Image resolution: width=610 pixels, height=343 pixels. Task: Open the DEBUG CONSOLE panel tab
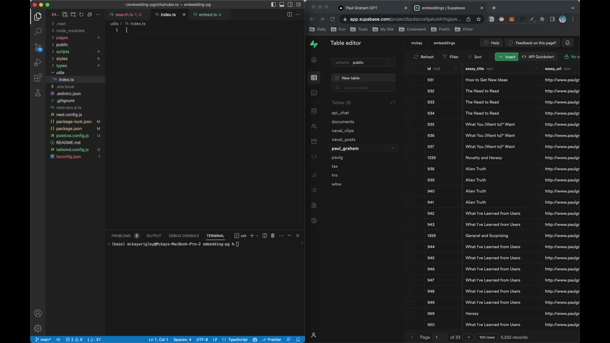(183, 235)
